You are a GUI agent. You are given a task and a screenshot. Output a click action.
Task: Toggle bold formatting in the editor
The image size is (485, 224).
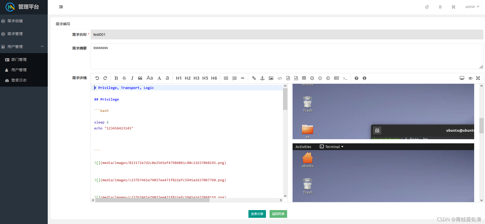click(x=116, y=78)
